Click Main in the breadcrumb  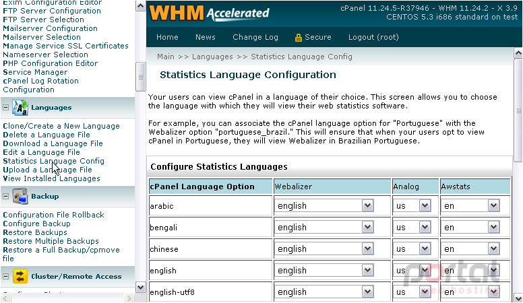coord(166,57)
